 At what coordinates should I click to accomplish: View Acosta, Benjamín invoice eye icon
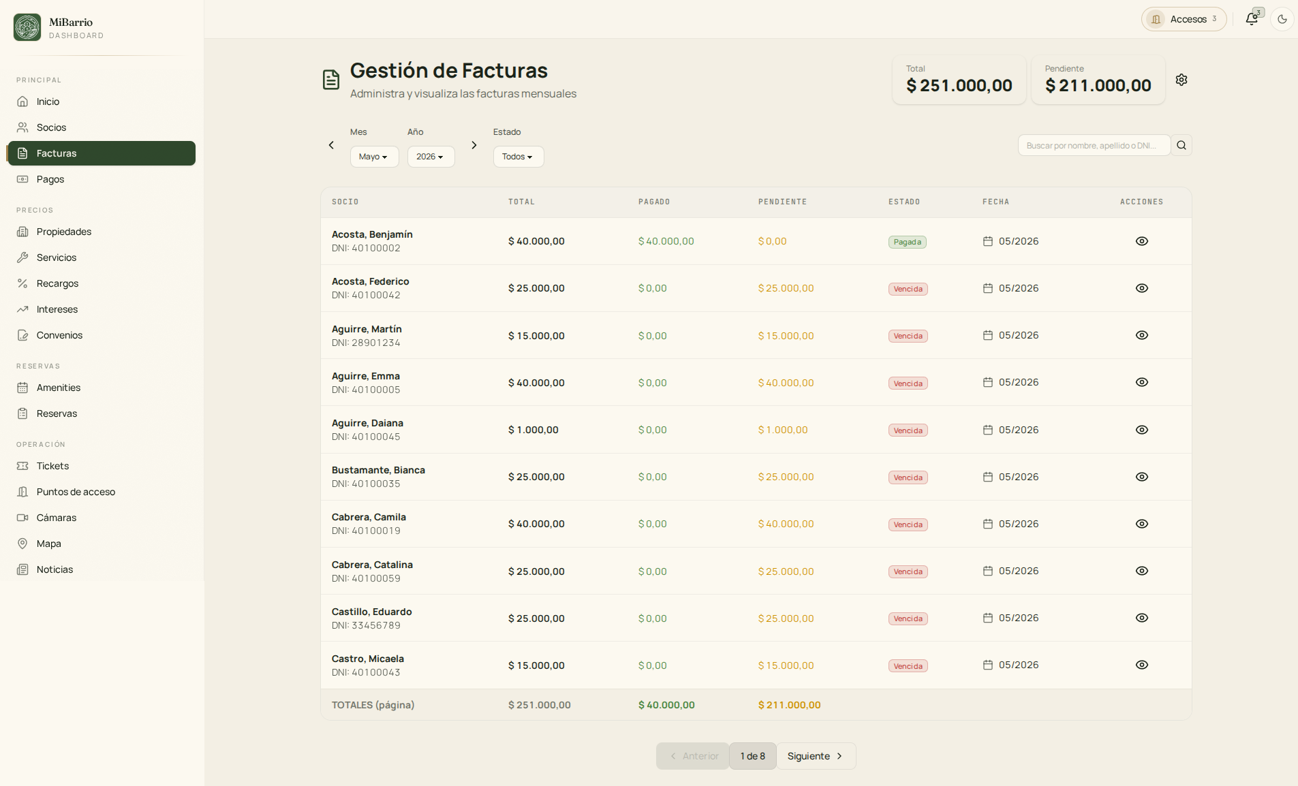pos(1142,241)
